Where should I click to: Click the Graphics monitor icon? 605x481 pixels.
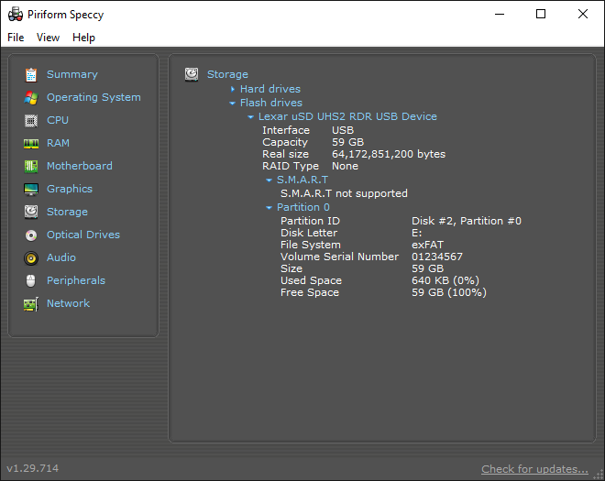[31, 189]
